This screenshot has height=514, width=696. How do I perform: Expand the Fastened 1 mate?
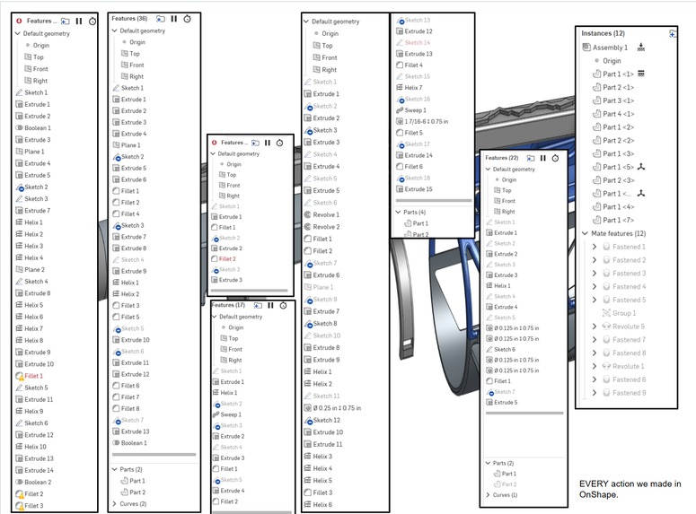pyautogui.click(x=595, y=247)
